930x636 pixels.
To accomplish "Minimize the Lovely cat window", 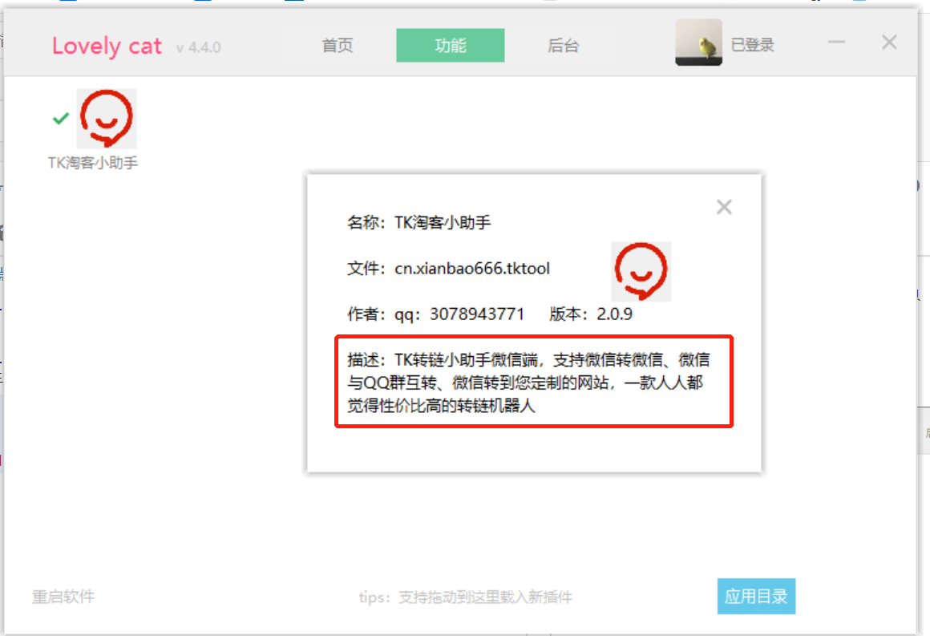I will [x=836, y=43].
